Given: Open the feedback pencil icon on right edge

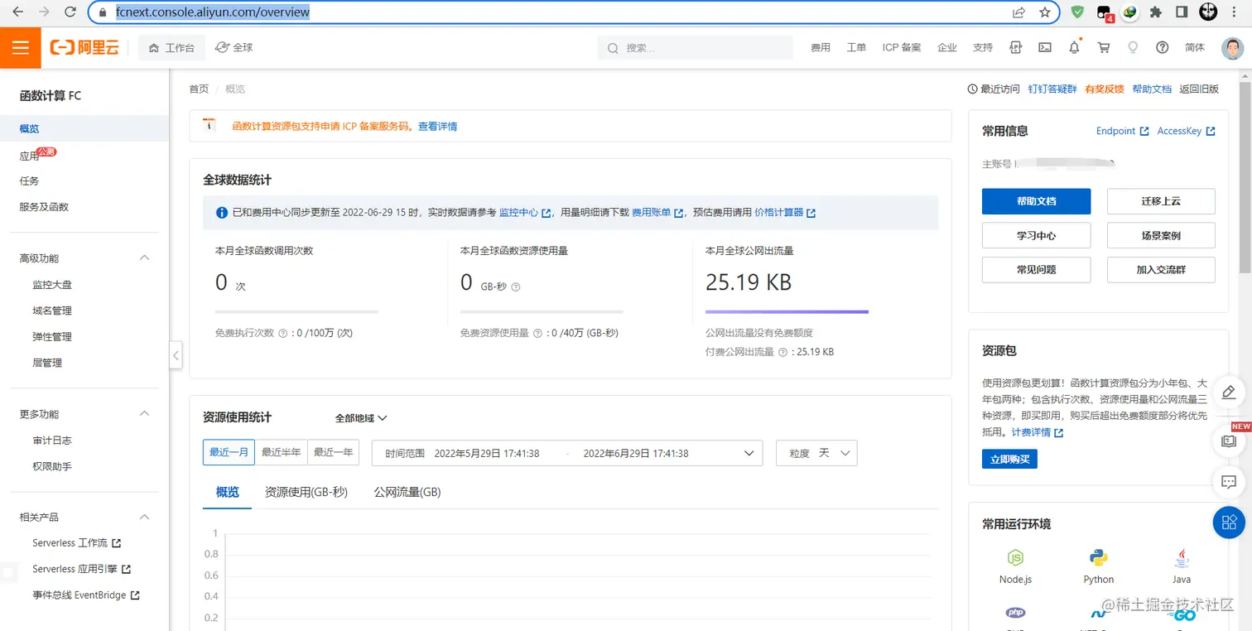Looking at the screenshot, I should coord(1229,393).
